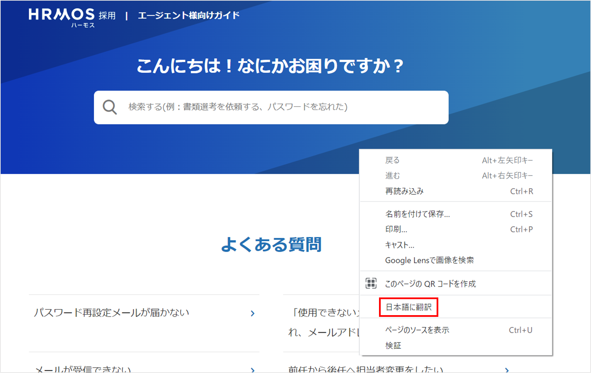Open the パスワード再設定メールが届かない FAQ link

(x=111, y=313)
